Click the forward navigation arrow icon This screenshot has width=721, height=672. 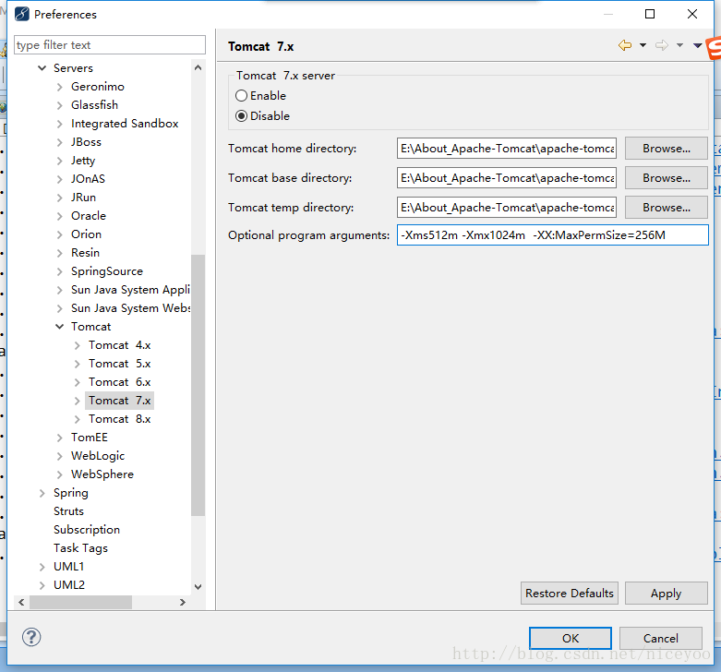[x=662, y=45]
